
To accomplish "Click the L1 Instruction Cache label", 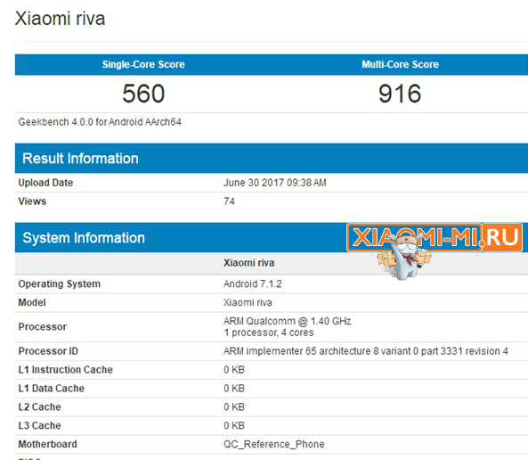I will [x=65, y=370].
